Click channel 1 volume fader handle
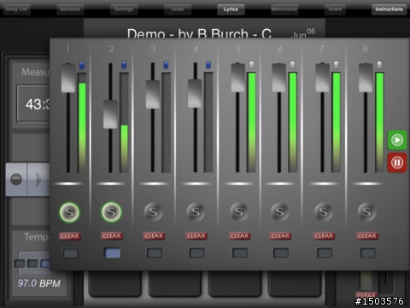The image size is (410, 308). coord(68,78)
